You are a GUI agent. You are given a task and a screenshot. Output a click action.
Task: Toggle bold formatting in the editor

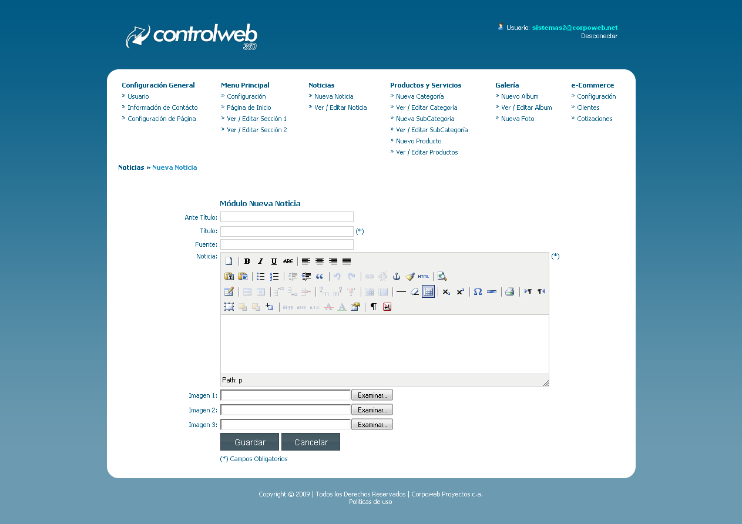pos(247,261)
